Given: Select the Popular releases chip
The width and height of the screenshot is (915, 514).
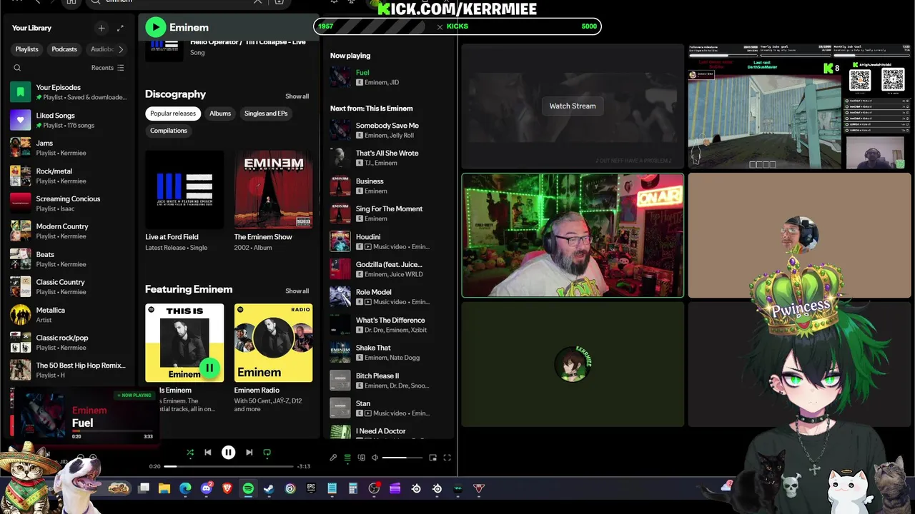Looking at the screenshot, I should click(x=173, y=114).
